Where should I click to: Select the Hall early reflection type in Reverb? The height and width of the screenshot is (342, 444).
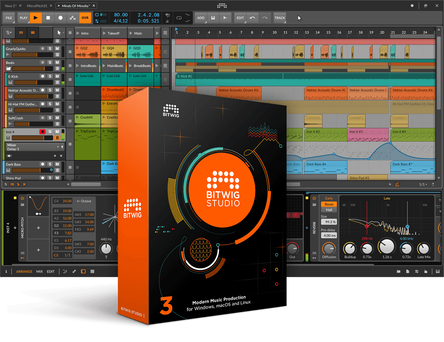click(329, 210)
